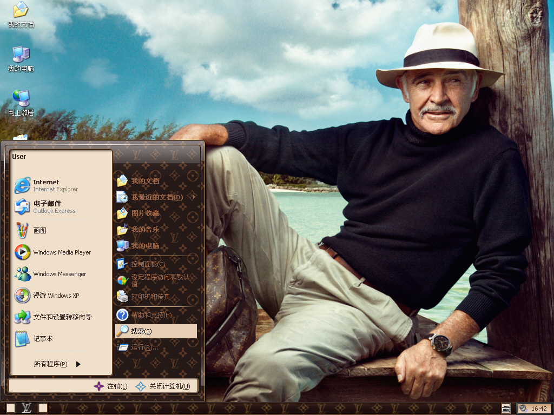
Task: Select 打印机和传真 menu entry text
Action: coord(150,297)
